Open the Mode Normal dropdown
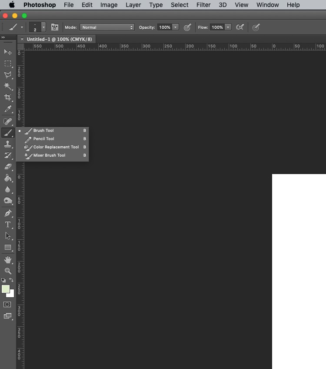Viewport: 326px width, 369px height. [x=107, y=27]
